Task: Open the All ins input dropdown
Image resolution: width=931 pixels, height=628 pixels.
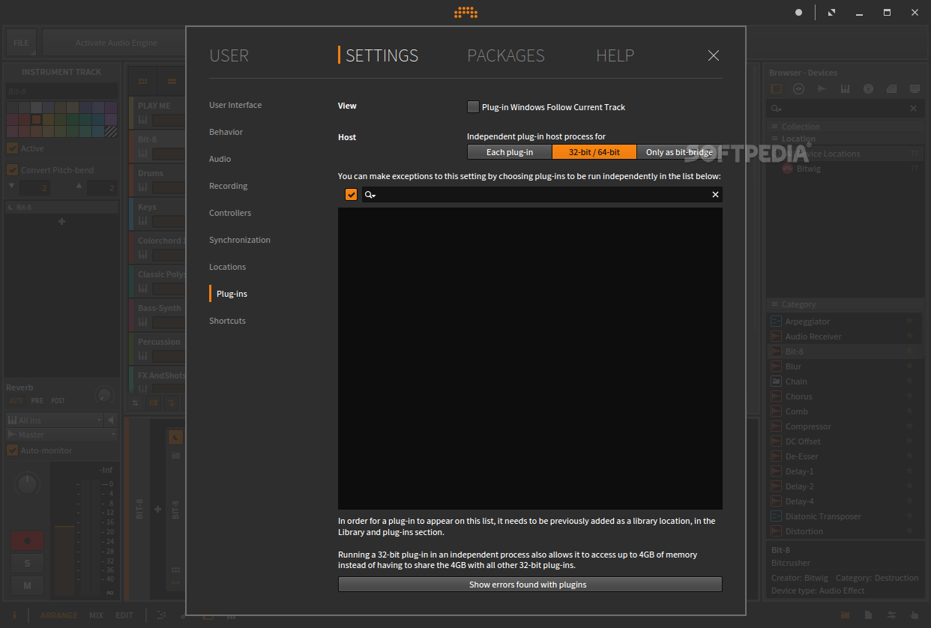Action: point(54,420)
